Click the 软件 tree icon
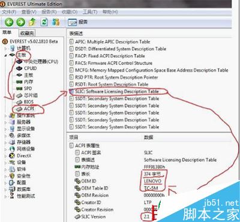The height and width of the screenshot is (222, 240). point(13,169)
